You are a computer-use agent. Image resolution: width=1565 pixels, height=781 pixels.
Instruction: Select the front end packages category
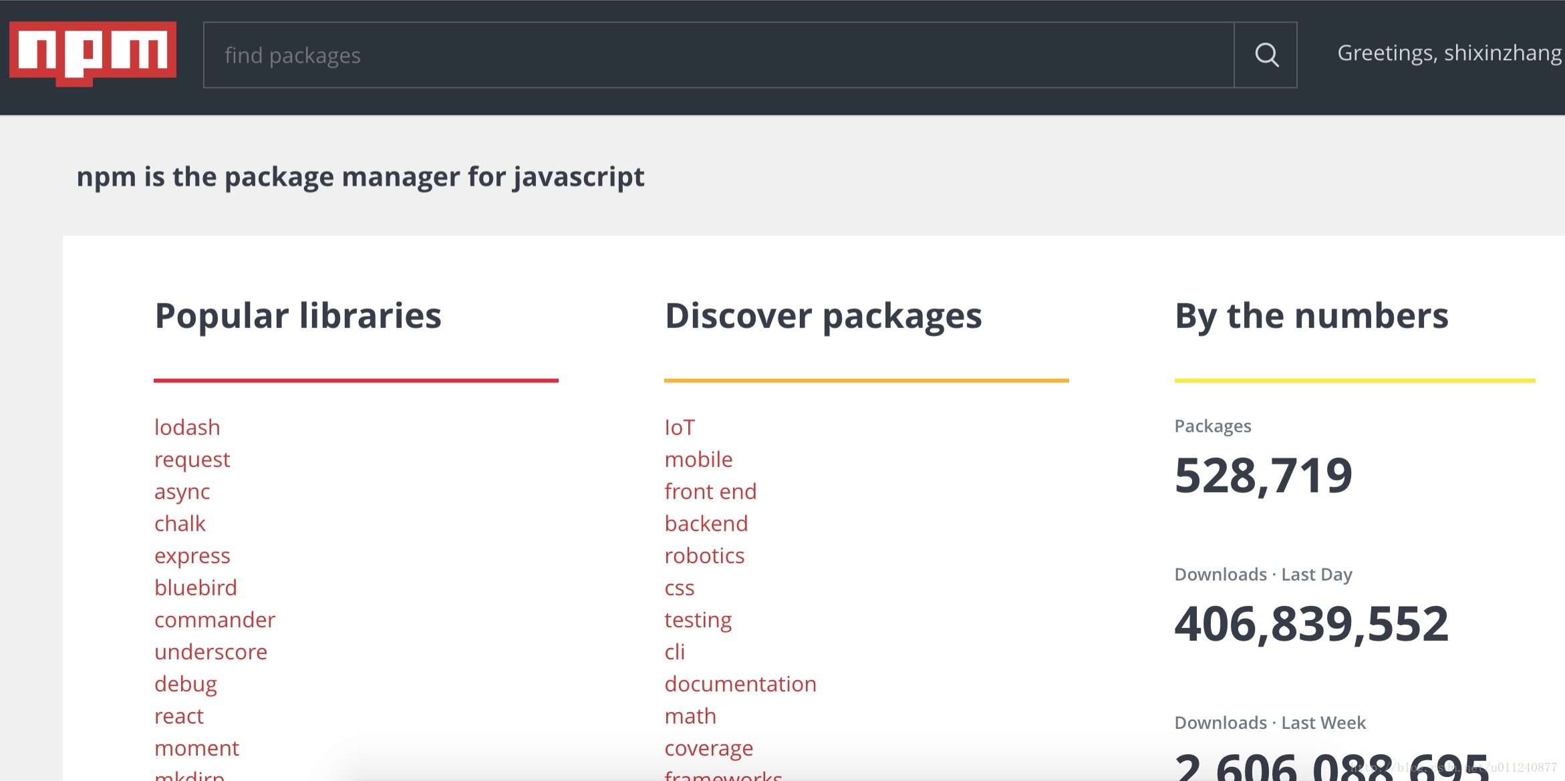point(710,491)
